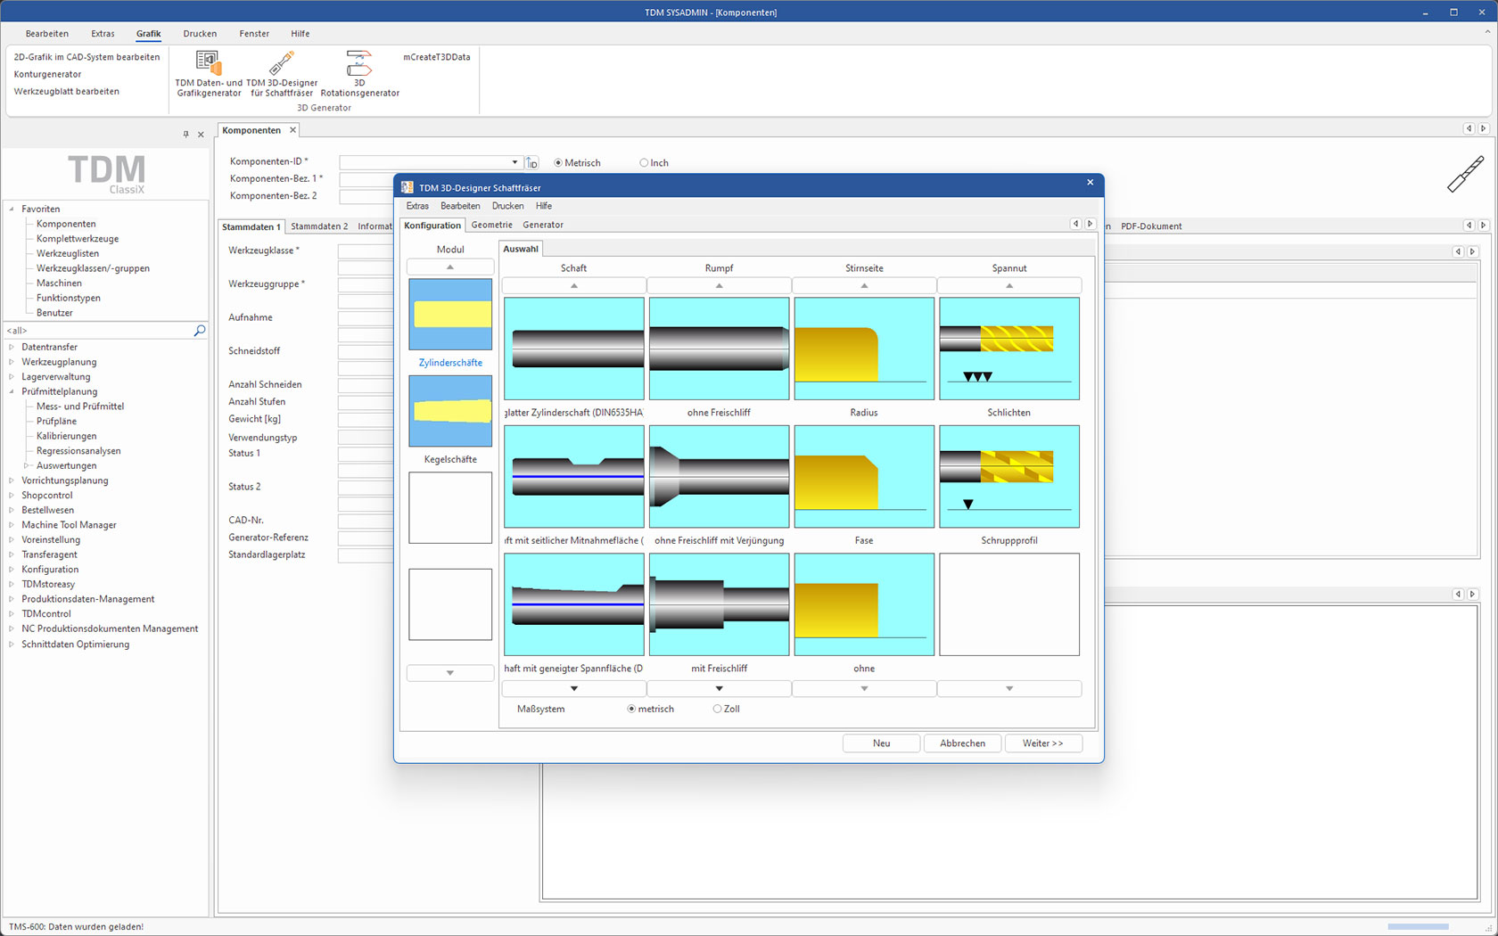This screenshot has height=936, width=1498.
Task: Pin the navigation panel
Action: pos(185,134)
